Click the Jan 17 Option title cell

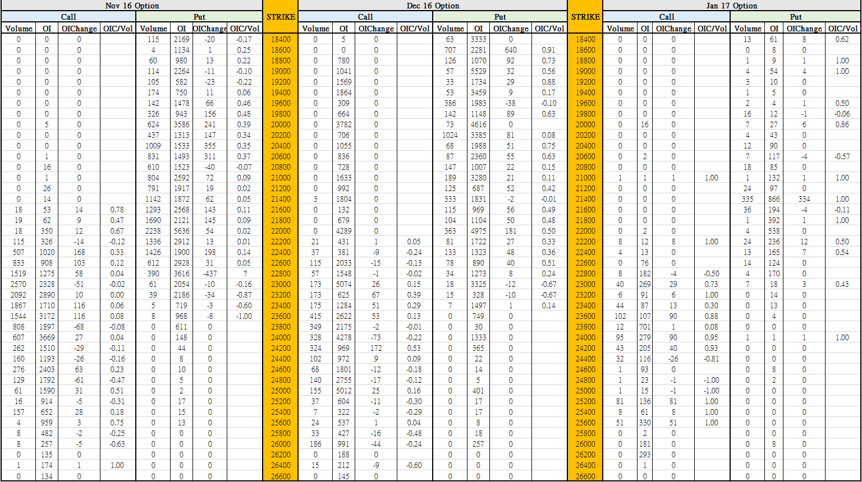click(731, 6)
